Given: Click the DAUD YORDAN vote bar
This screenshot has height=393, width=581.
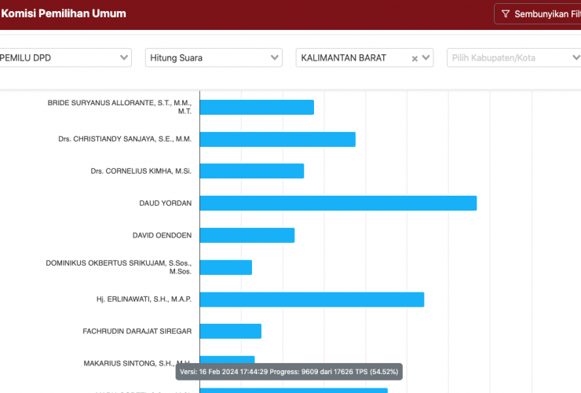Looking at the screenshot, I should [338, 203].
